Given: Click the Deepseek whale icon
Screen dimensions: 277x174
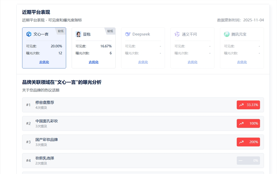Looking at the screenshot, I should coord(128,34).
